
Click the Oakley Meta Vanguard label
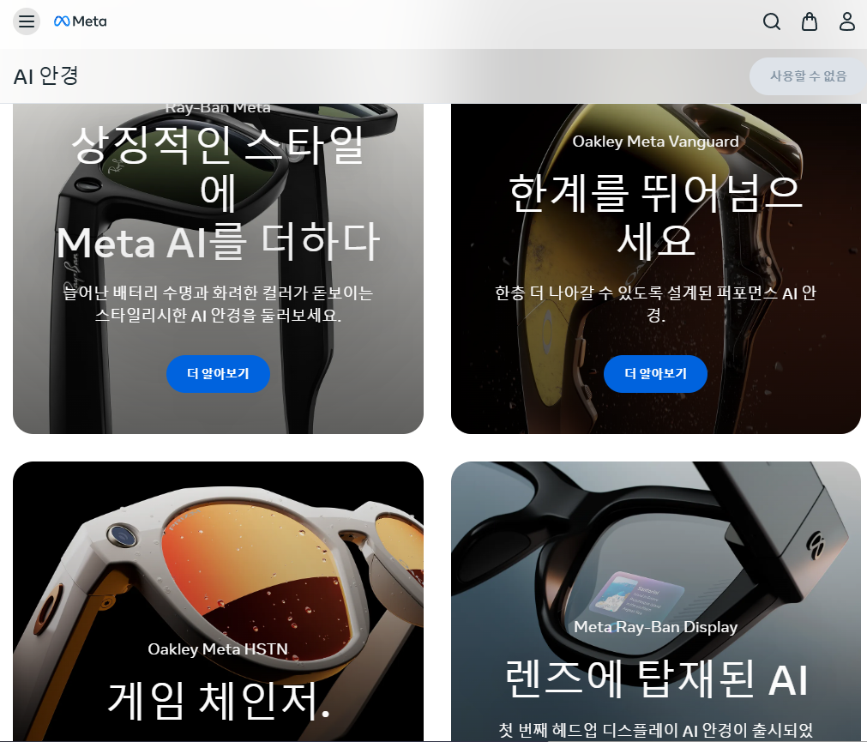[x=655, y=142]
